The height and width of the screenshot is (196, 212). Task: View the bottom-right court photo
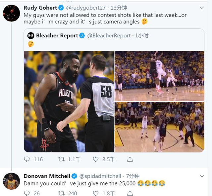pos(159,127)
